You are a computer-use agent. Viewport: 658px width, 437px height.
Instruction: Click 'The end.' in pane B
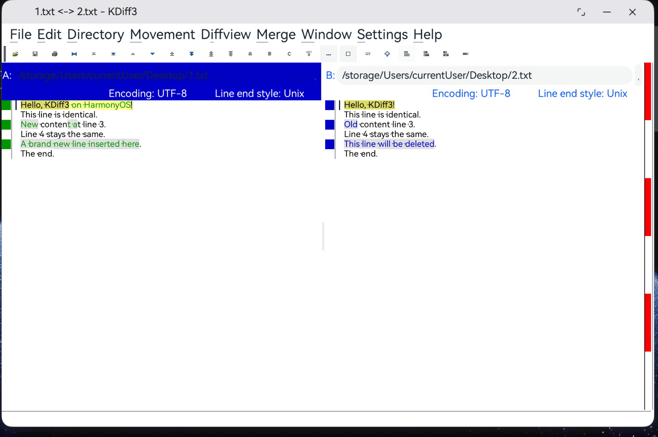pyautogui.click(x=361, y=153)
